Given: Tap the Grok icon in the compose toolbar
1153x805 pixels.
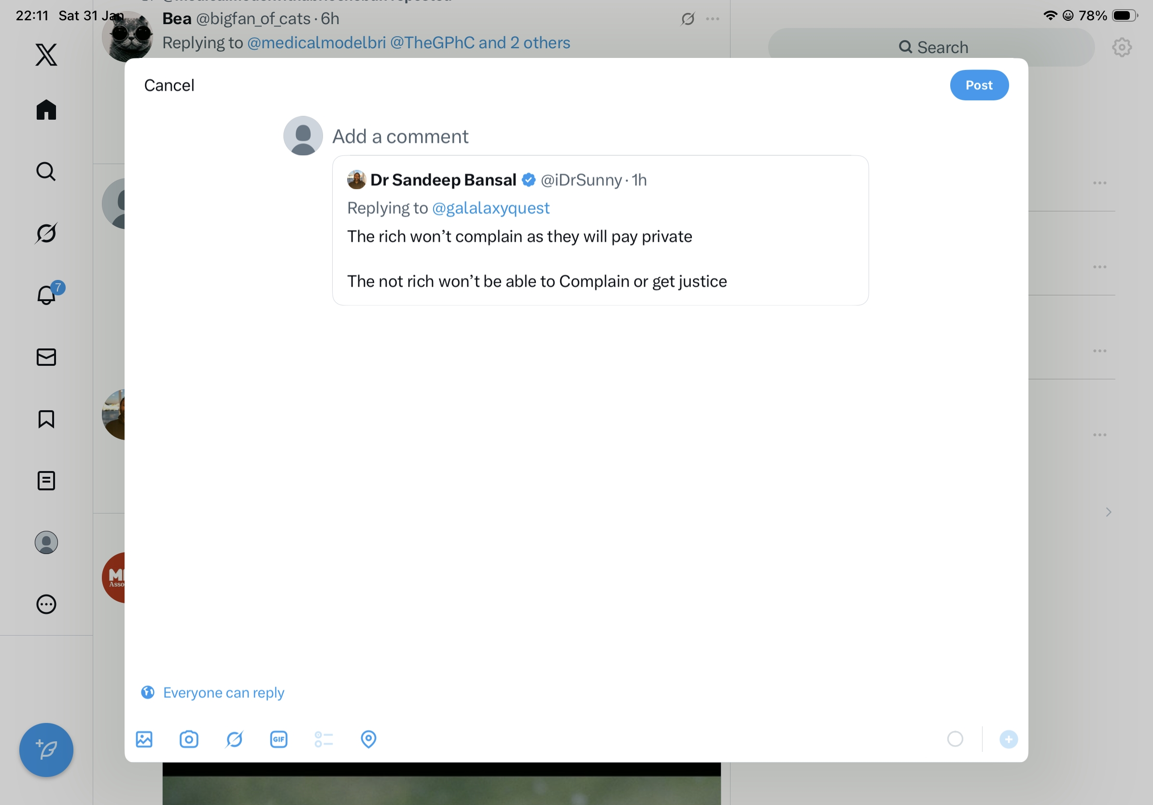Looking at the screenshot, I should [234, 739].
